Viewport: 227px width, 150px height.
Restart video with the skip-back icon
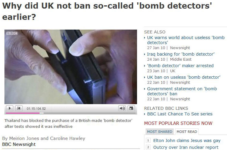tap(19, 108)
